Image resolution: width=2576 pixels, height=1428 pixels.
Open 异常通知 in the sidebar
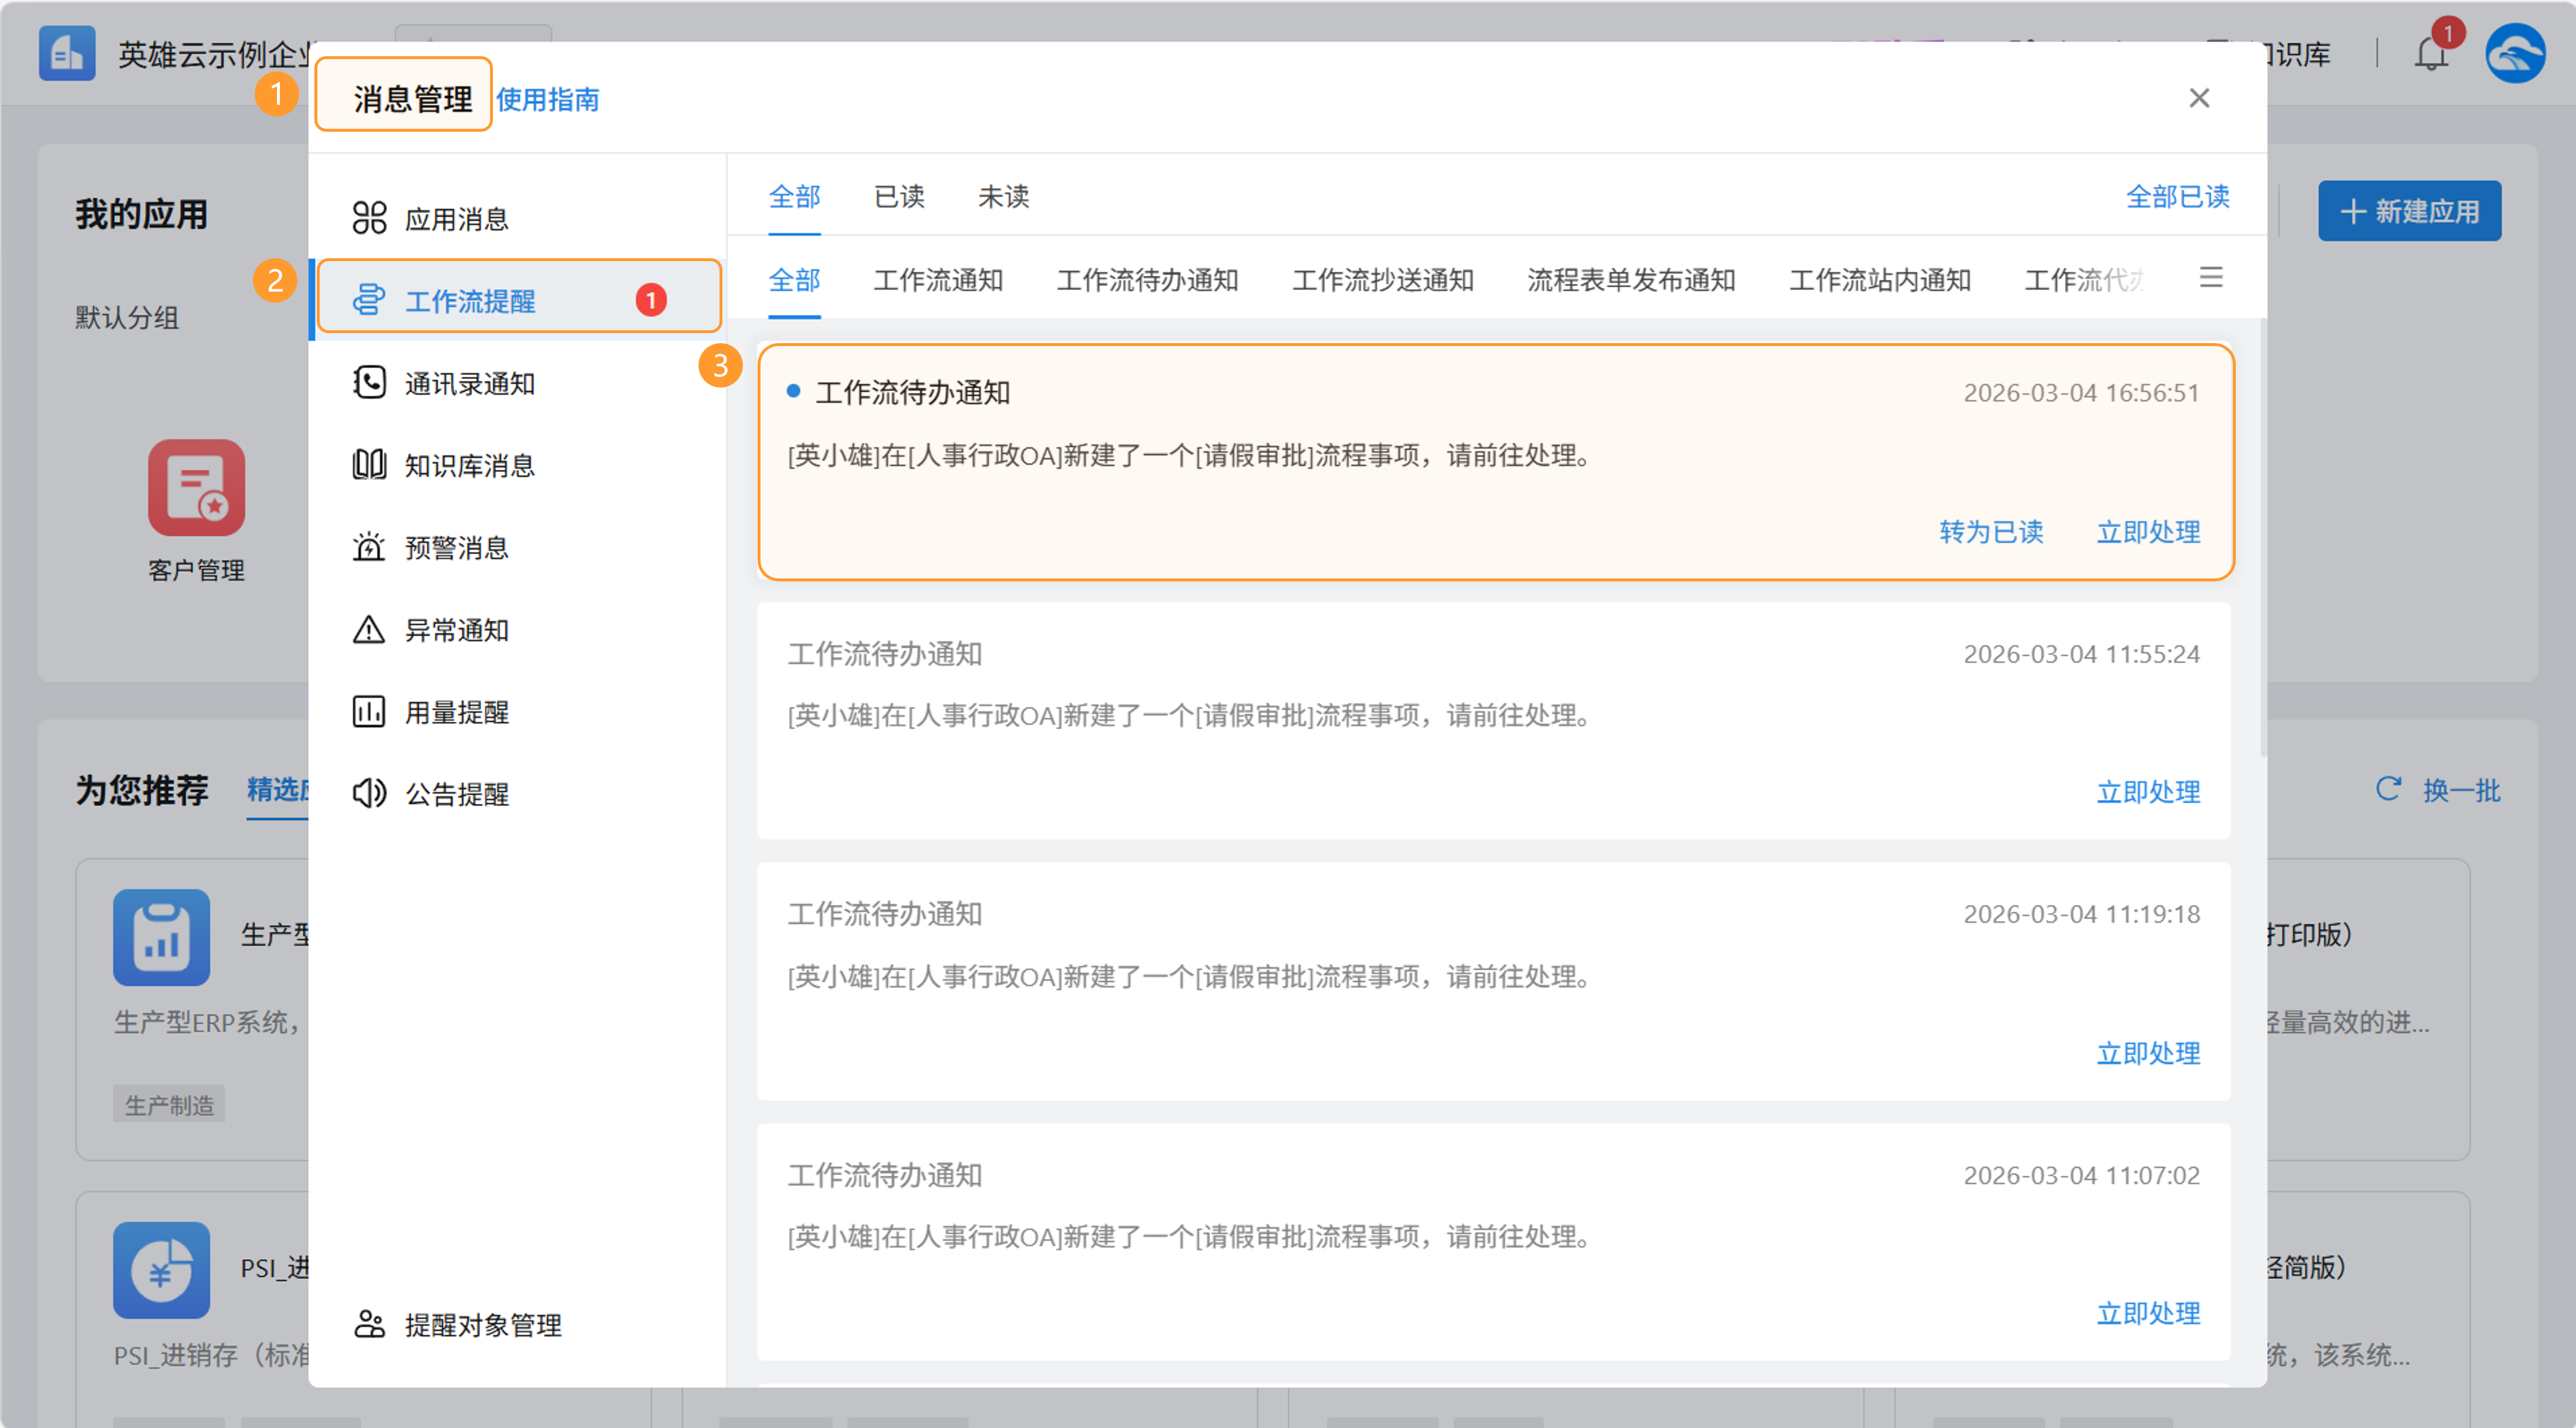(x=456, y=630)
